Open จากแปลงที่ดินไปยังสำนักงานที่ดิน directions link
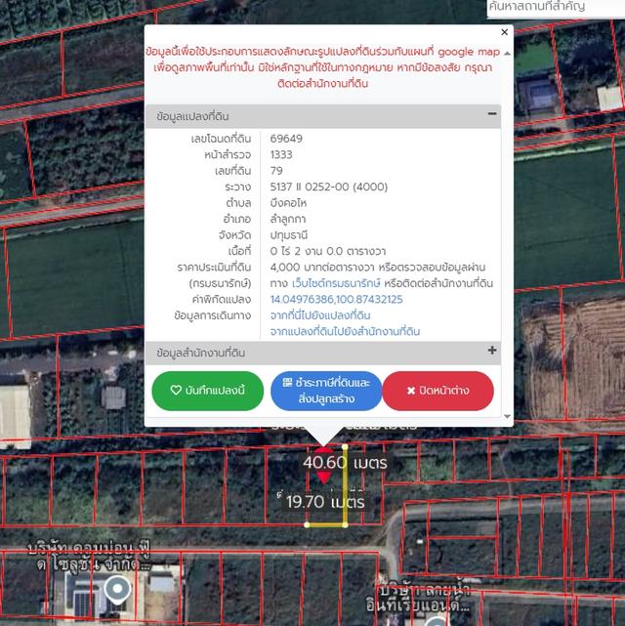 coord(345,331)
